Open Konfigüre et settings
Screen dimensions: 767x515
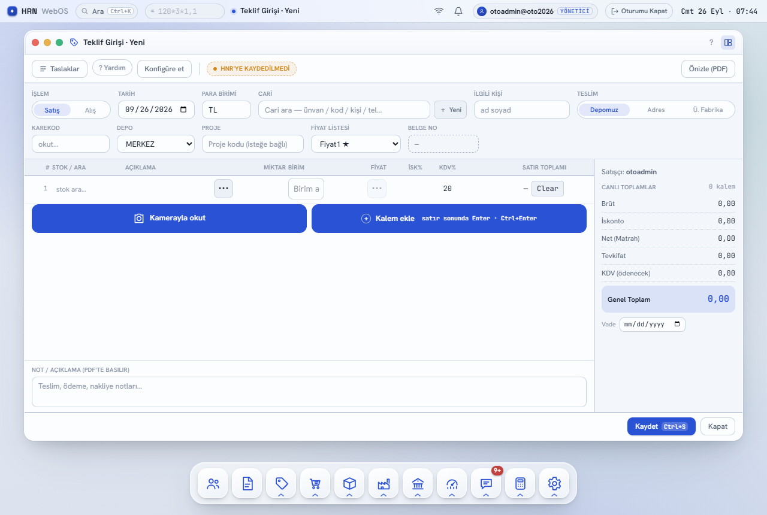point(164,69)
